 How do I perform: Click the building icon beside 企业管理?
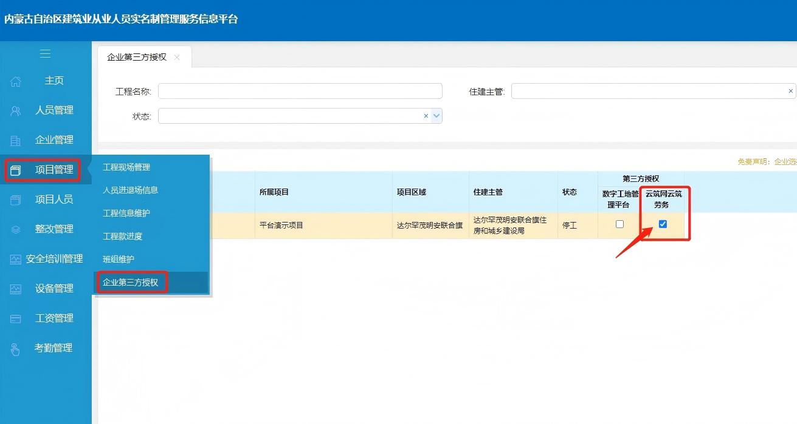tap(16, 141)
